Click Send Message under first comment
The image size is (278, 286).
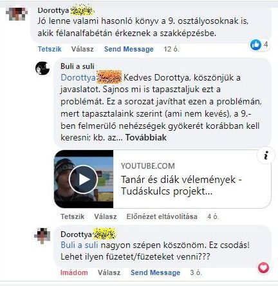click(129, 49)
